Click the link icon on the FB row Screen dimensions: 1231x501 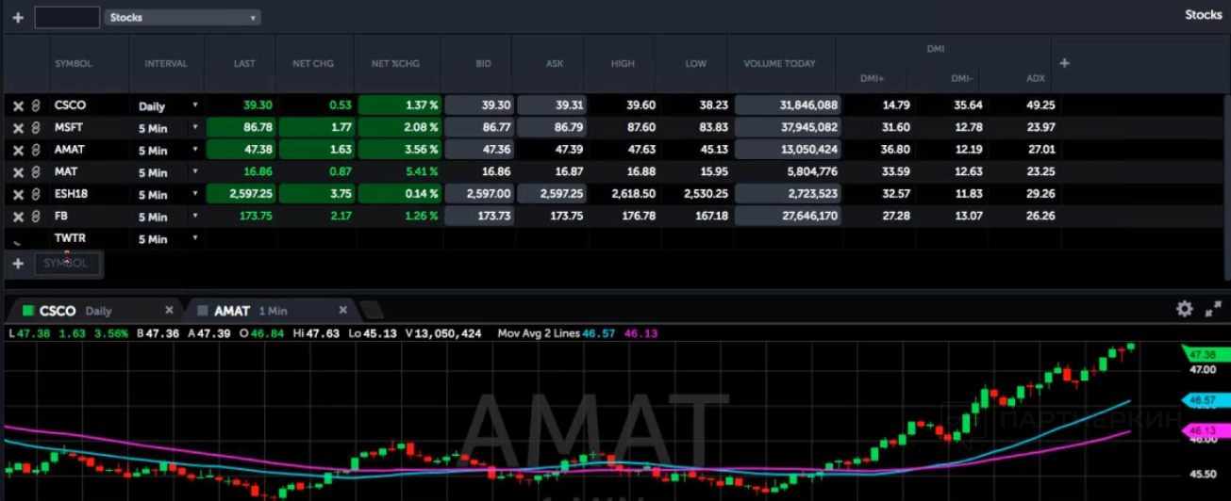(36, 217)
